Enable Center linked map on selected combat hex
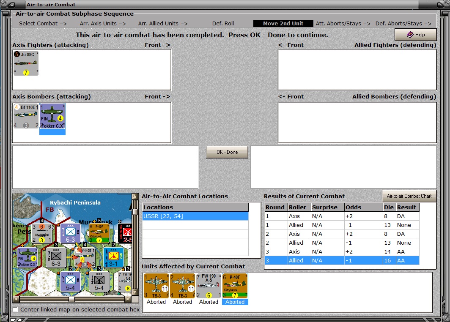The height and width of the screenshot is (322, 450). [x=15, y=309]
